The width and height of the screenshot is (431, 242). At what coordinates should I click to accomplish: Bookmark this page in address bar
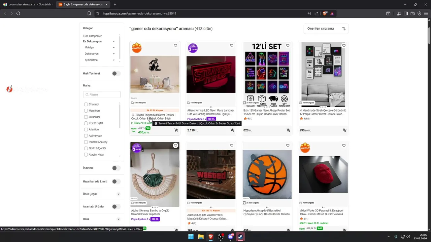click(89, 13)
